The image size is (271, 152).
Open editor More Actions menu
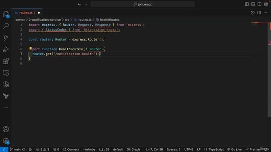pos(265,13)
